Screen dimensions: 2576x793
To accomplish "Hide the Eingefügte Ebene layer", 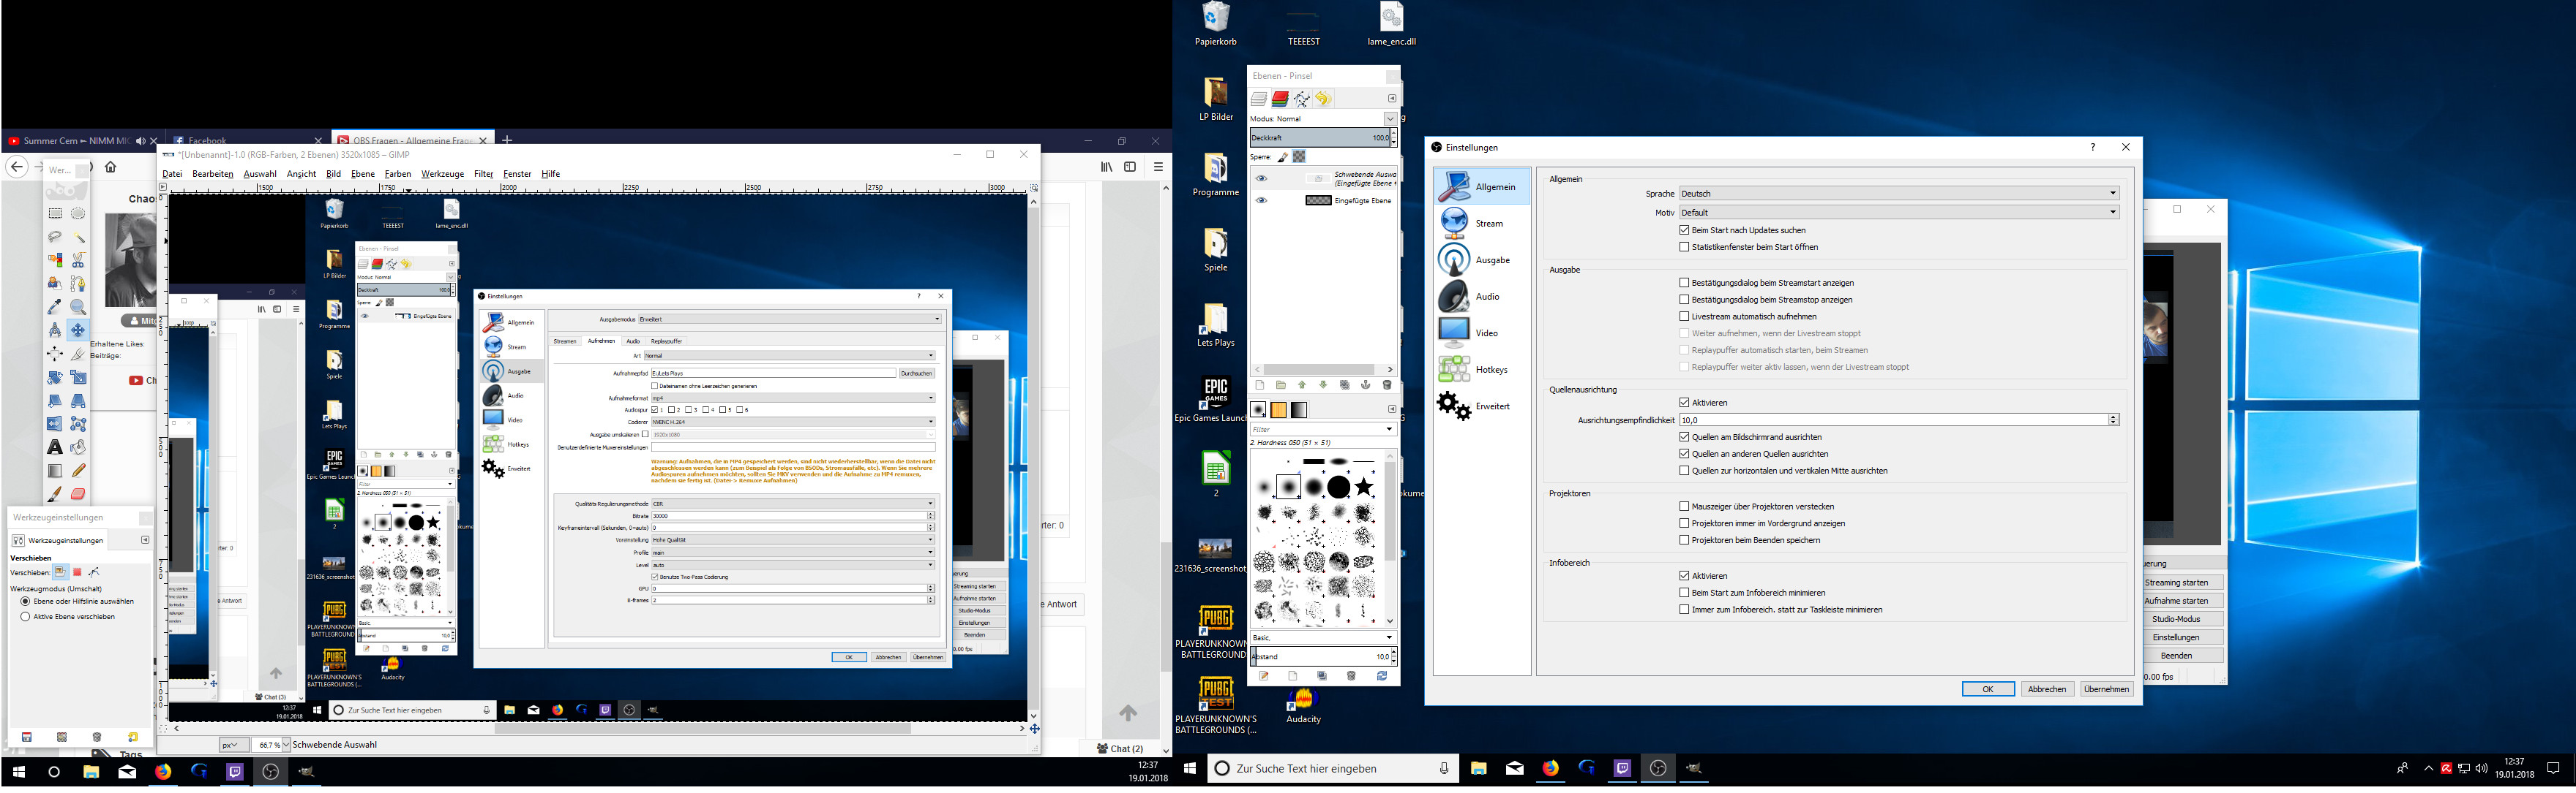I will click(x=1261, y=201).
